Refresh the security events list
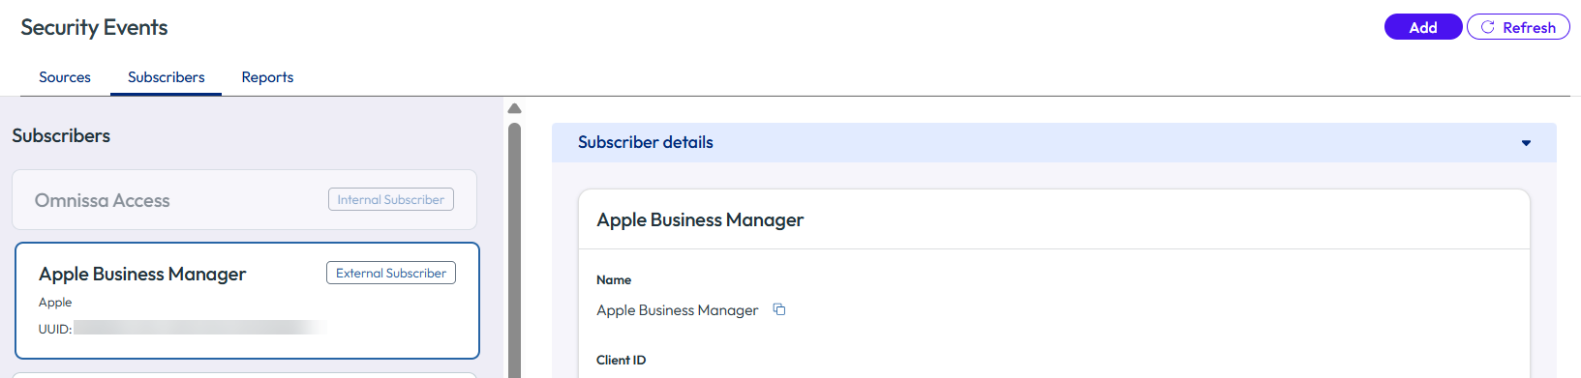The width and height of the screenshot is (1581, 378). click(x=1518, y=27)
